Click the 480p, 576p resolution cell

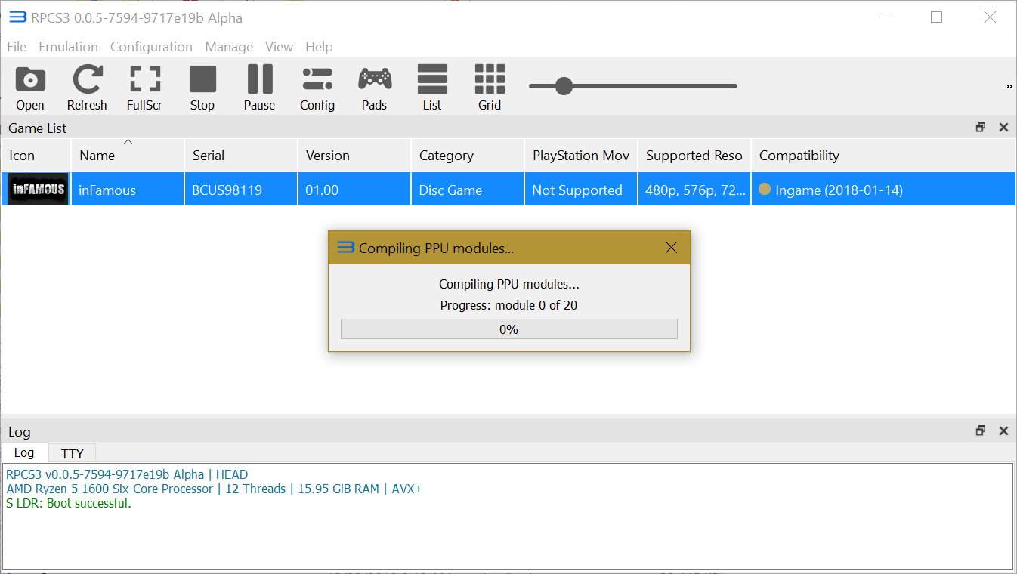click(x=694, y=190)
